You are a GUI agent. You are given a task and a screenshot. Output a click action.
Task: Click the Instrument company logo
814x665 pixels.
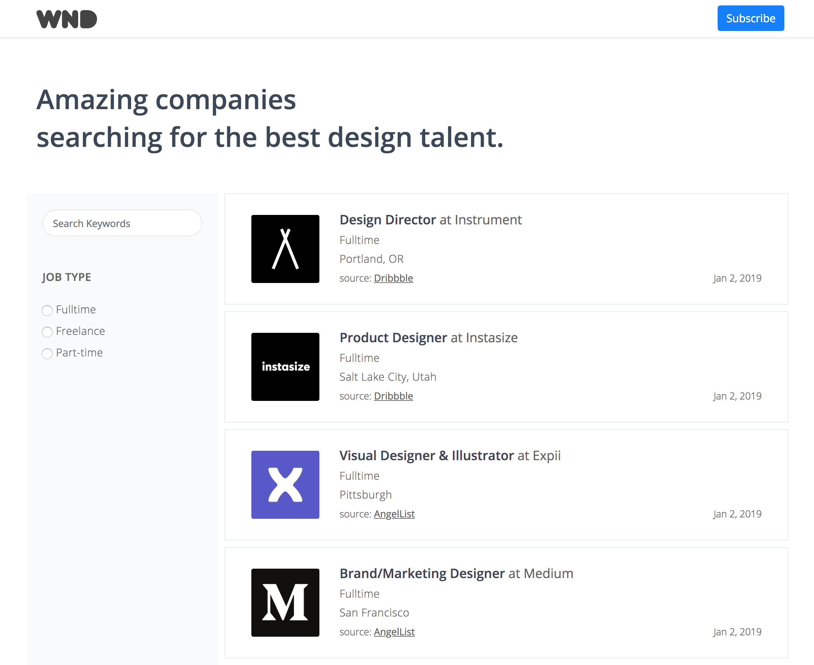click(x=285, y=249)
